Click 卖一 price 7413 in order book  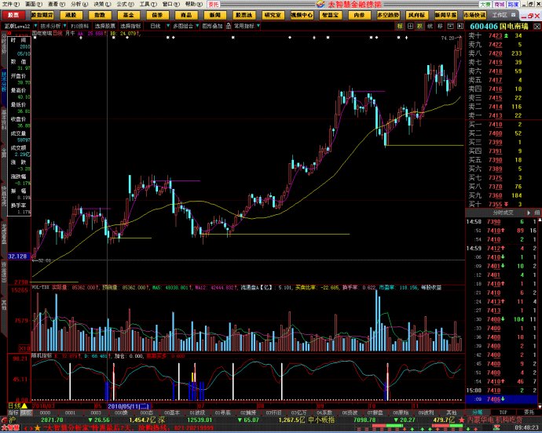pos(495,115)
